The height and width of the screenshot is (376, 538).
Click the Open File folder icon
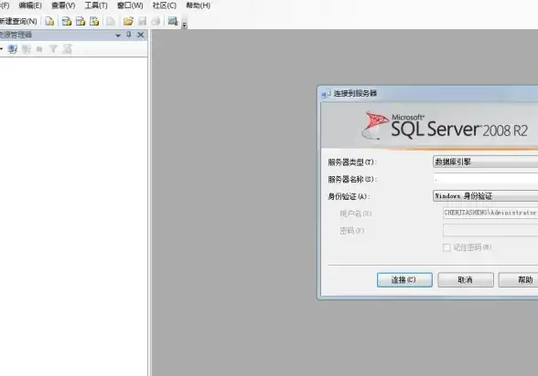coord(128,21)
